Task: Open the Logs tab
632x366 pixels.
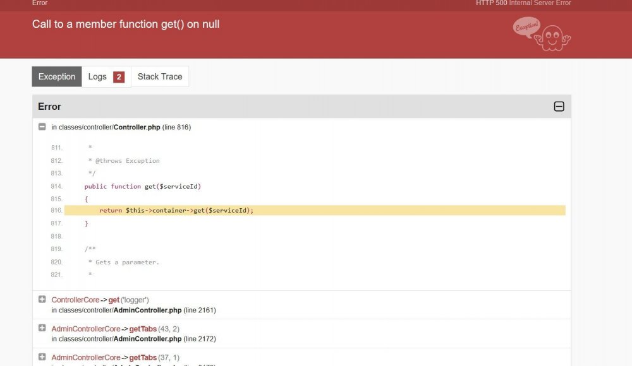Action: pyautogui.click(x=106, y=76)
